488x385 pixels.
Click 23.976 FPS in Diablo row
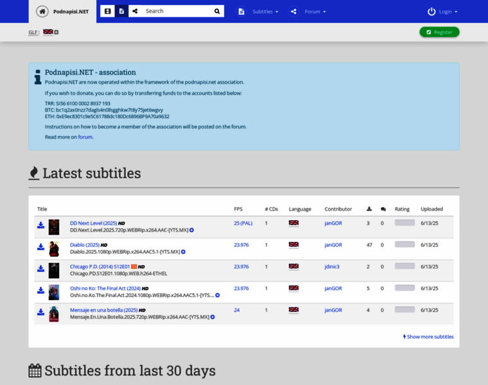pyautogui.click(x=241, y=245)
